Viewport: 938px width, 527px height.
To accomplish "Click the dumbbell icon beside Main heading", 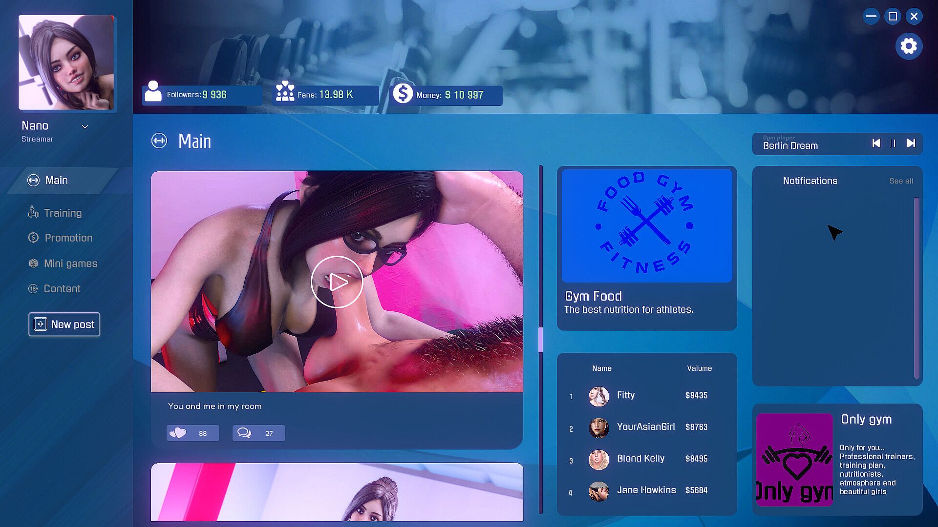I will coord(159,141).
